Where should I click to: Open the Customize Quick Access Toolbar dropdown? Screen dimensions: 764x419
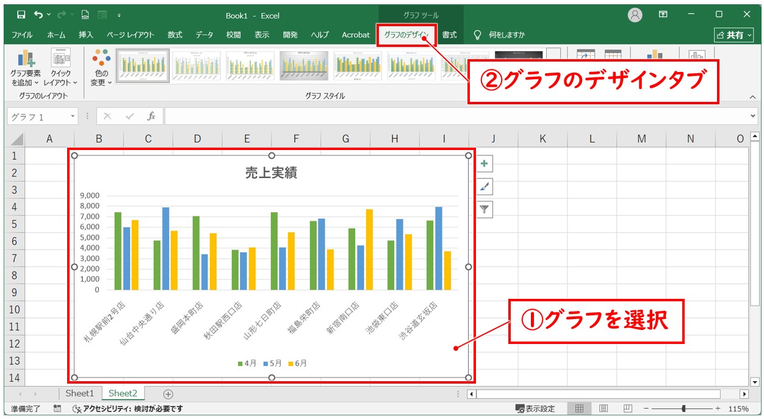[x=118, y=15]
